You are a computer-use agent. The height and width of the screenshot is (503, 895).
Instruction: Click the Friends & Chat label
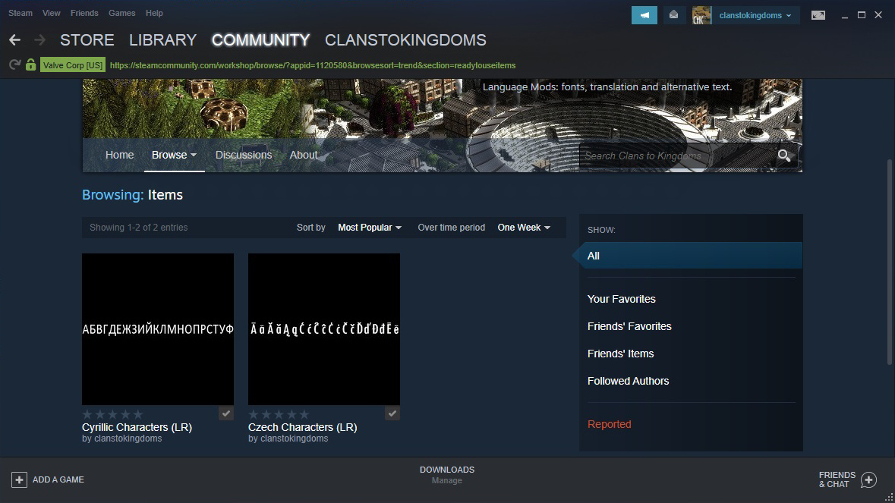[837, 479]
